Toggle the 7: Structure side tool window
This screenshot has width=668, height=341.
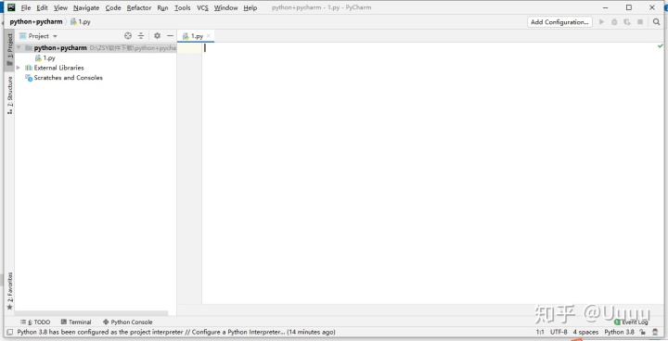[10, 95]
